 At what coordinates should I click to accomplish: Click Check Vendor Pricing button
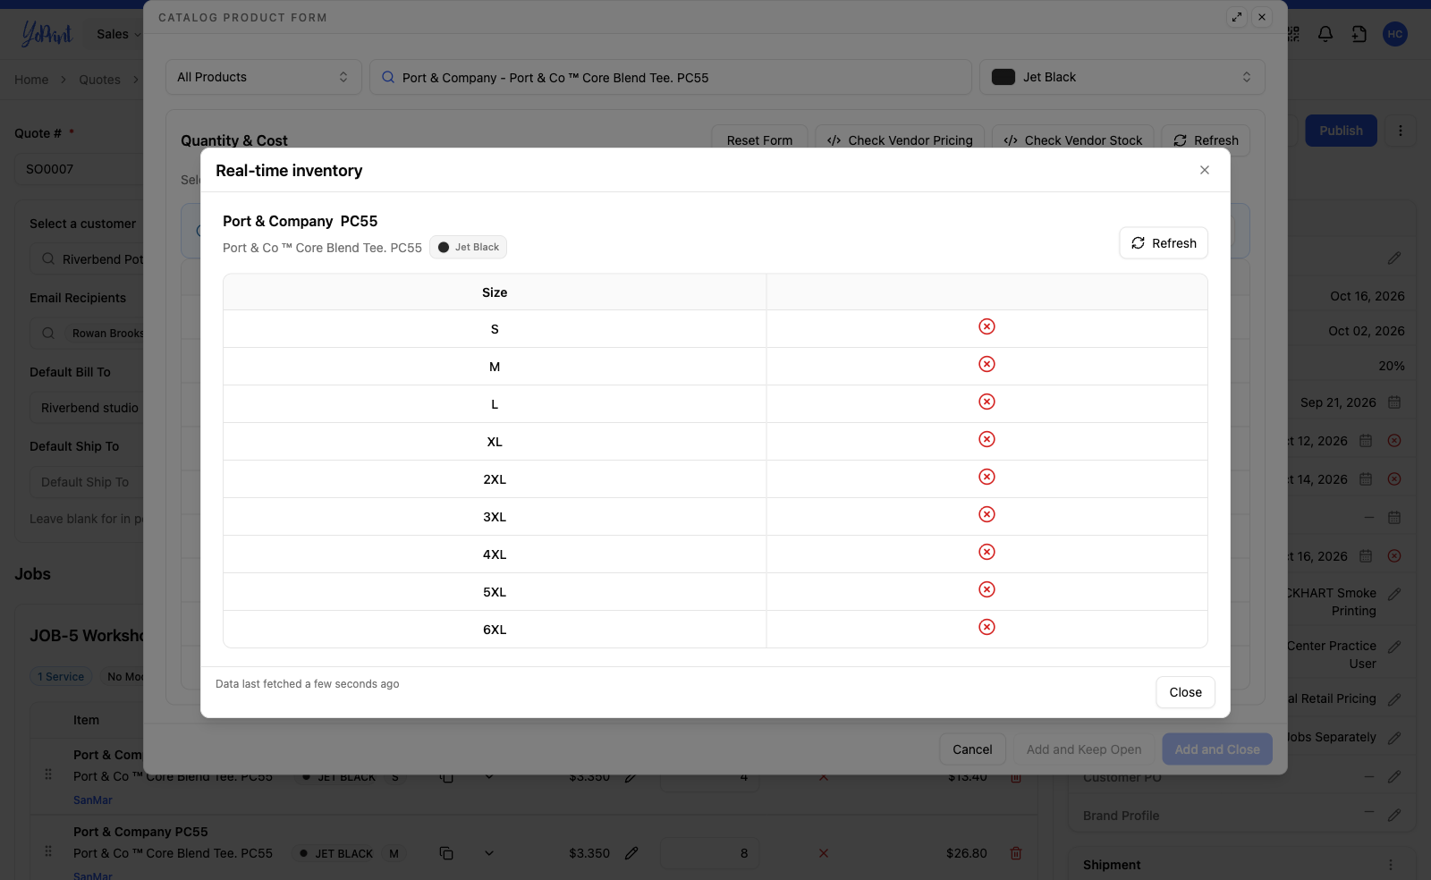click(x=900, y=140)
